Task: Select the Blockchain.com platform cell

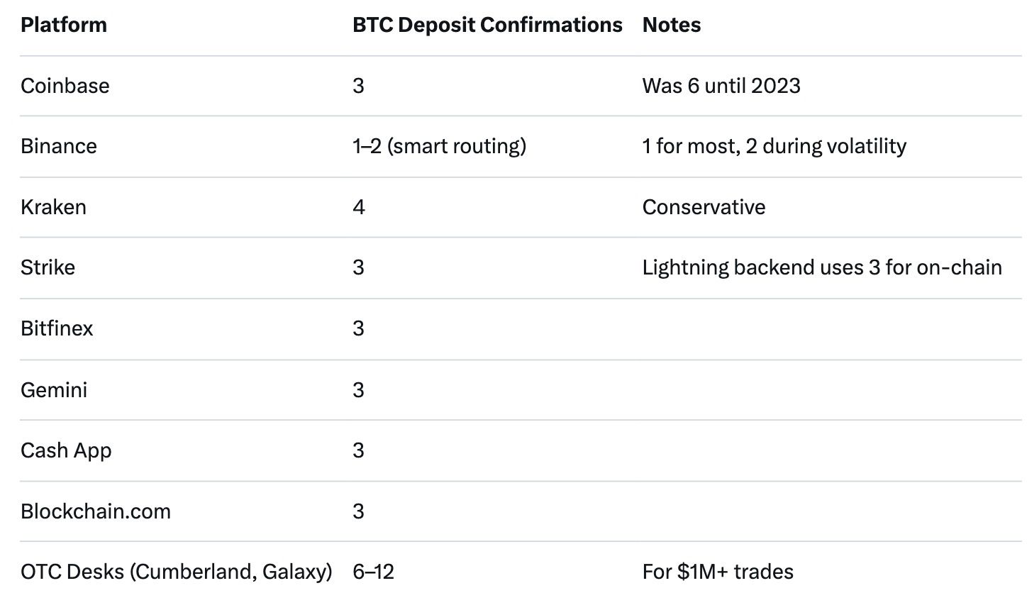Action: tap(96, 511)
